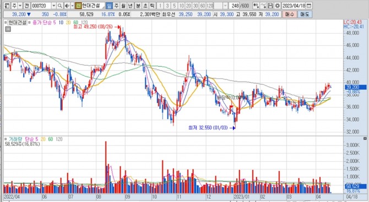The height and width of the screenshot is (202, 369).
Task: Click the line indicator add icon
Action: pyautogui.click(x=264, y=6)
